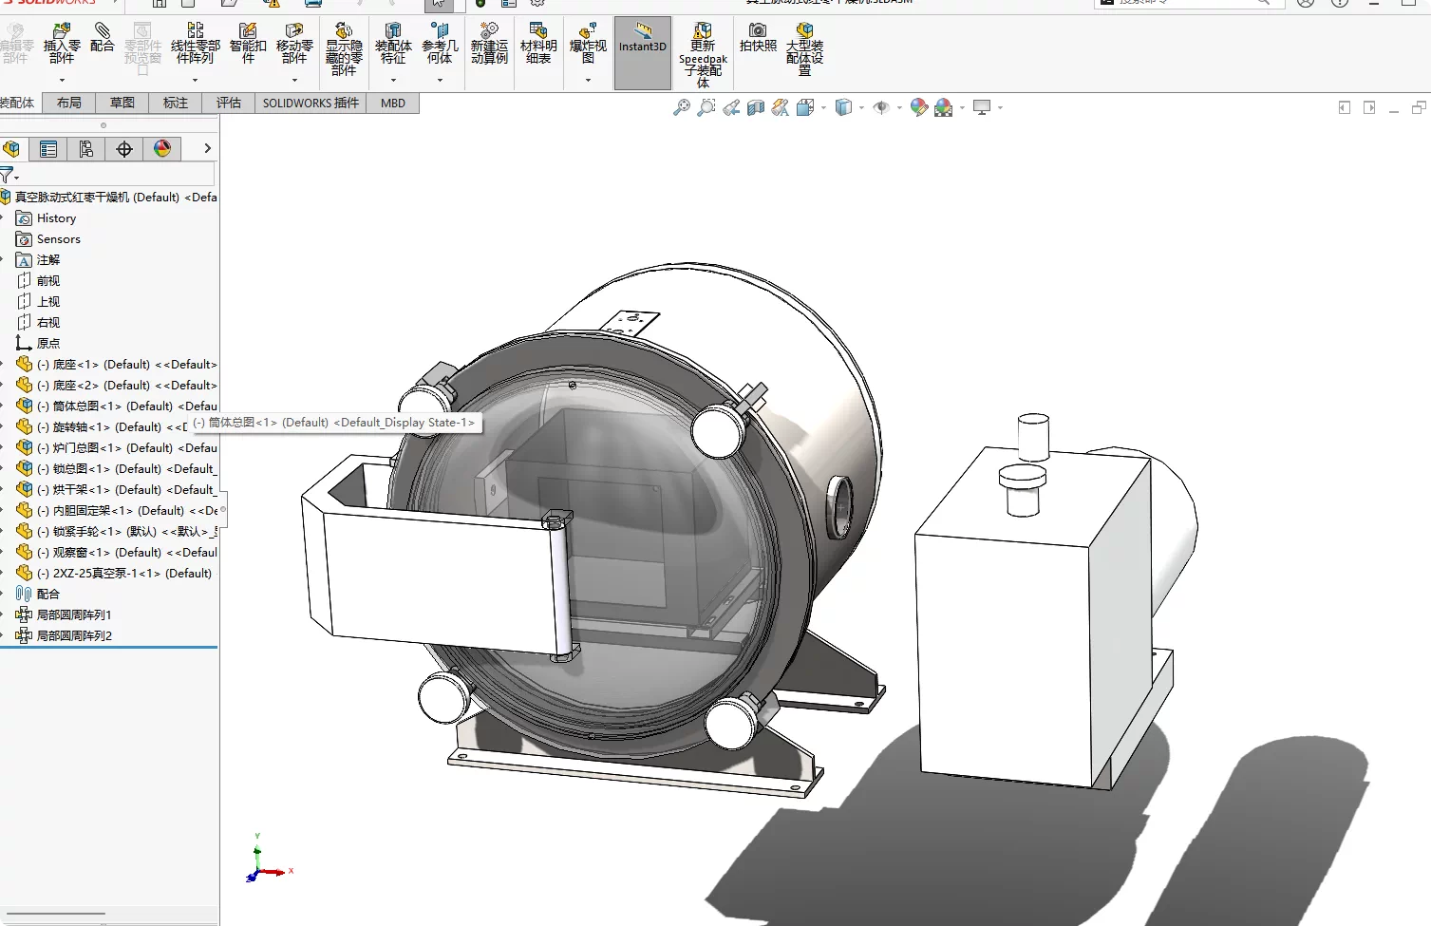The width and height of the screenshot is (1431, 926).
Task: Select the 原点 origin item
Action: (x=39, y=344)
